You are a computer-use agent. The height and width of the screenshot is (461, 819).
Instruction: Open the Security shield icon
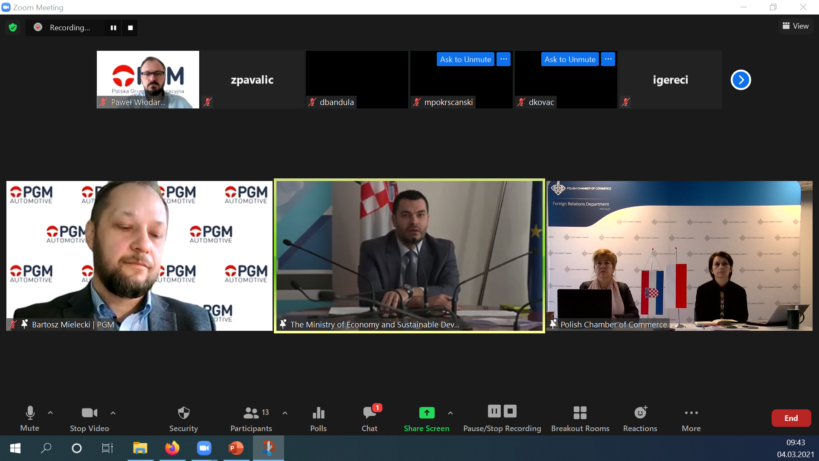coord(183,413)
